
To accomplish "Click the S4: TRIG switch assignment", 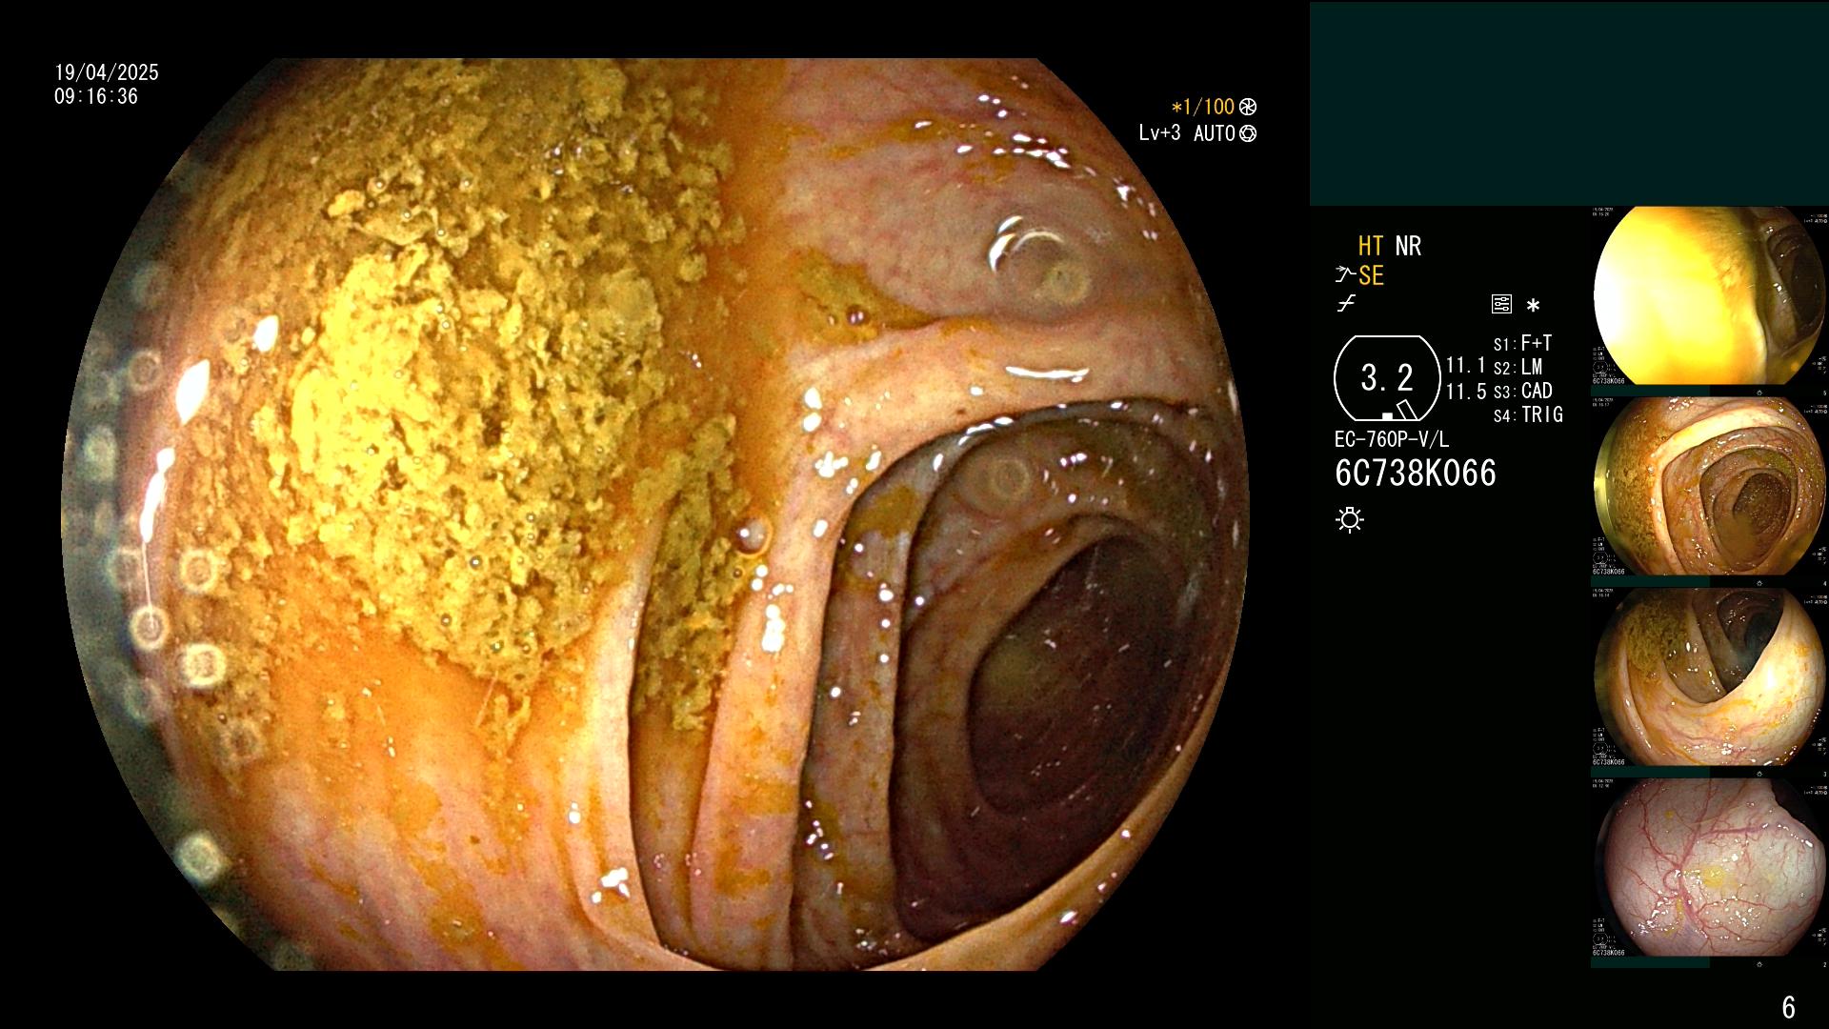I will point(1528,414).
